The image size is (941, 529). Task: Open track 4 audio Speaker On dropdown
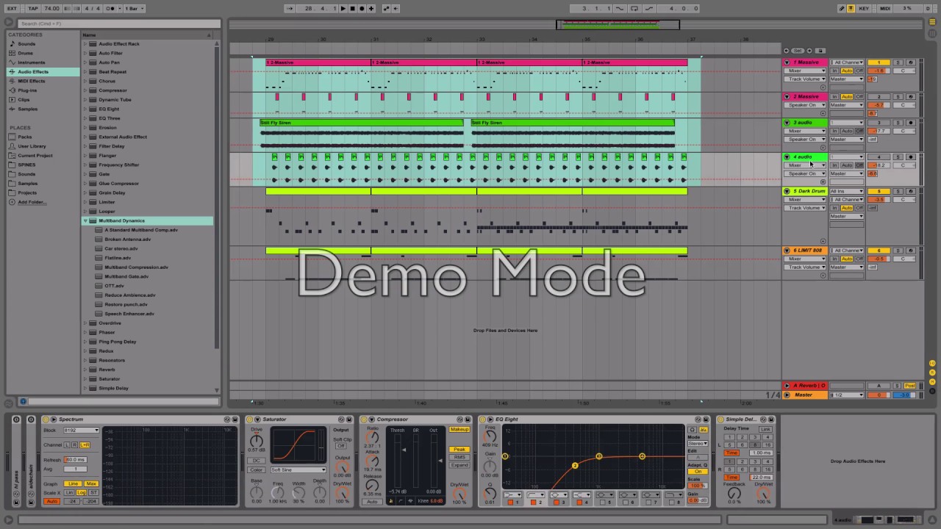(805, 173)
